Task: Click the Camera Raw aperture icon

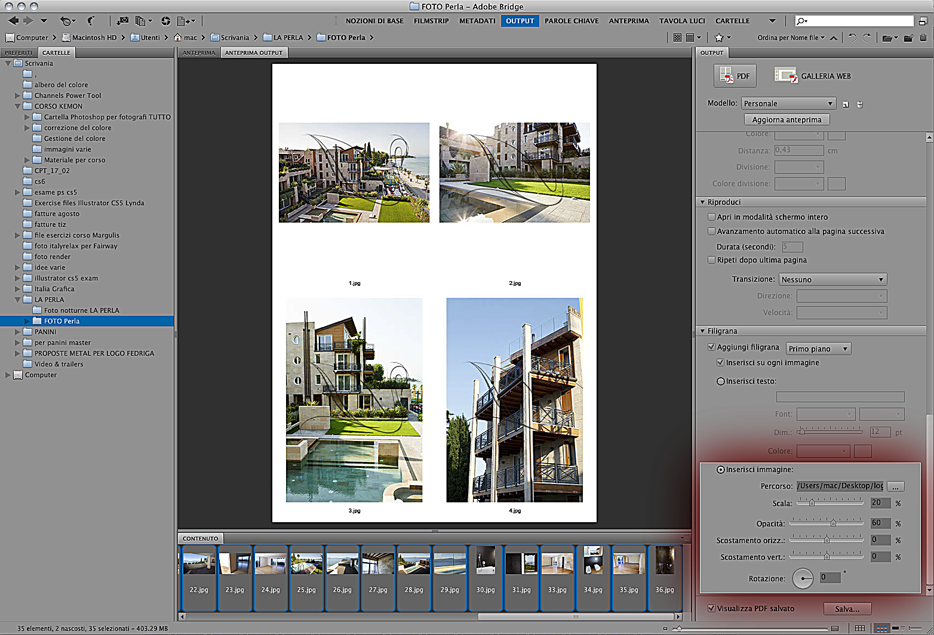Action: click(165, 21)
